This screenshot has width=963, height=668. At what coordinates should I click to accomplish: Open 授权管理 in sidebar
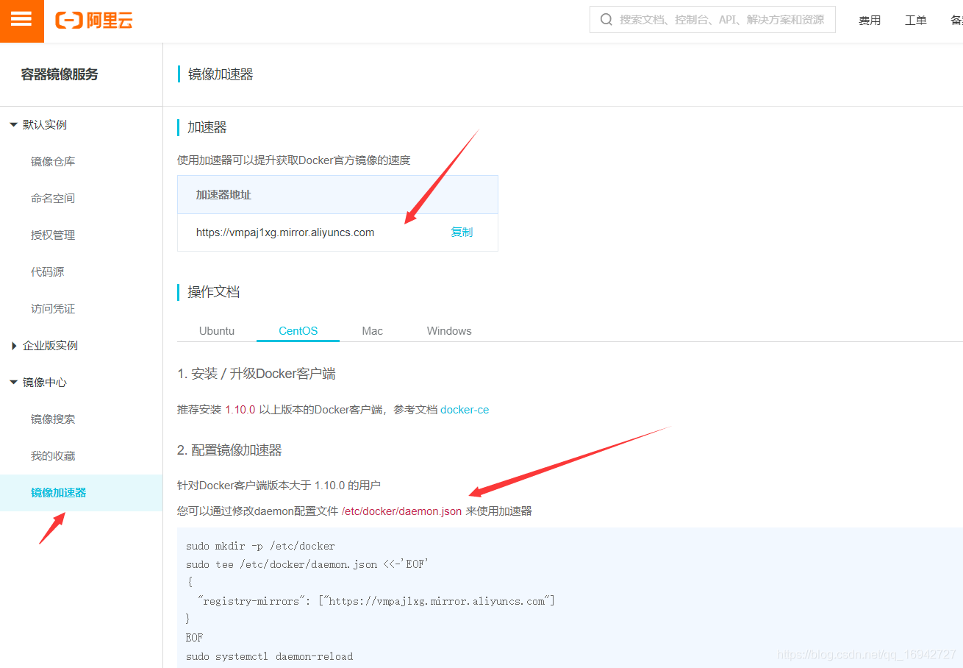(53, 235)
